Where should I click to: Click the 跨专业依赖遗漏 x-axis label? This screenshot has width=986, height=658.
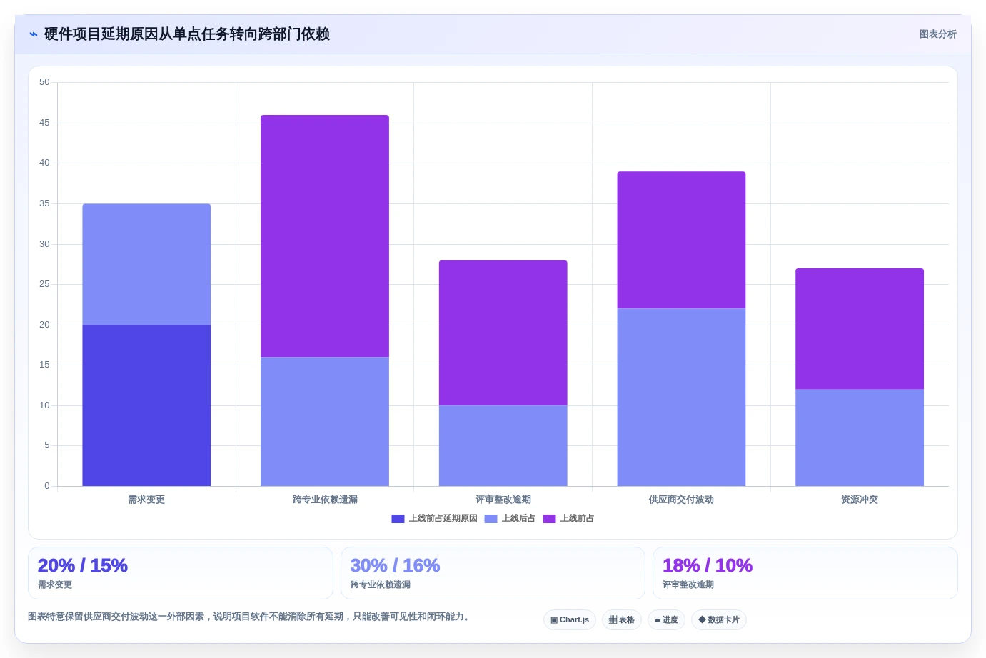coord(325,500)
